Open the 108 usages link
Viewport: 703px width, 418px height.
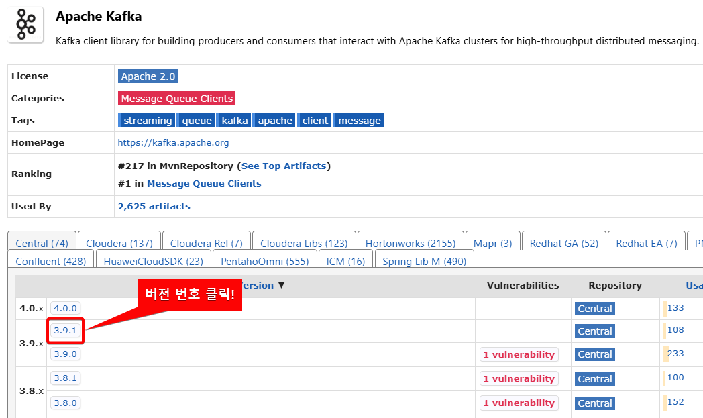point(675,330)
